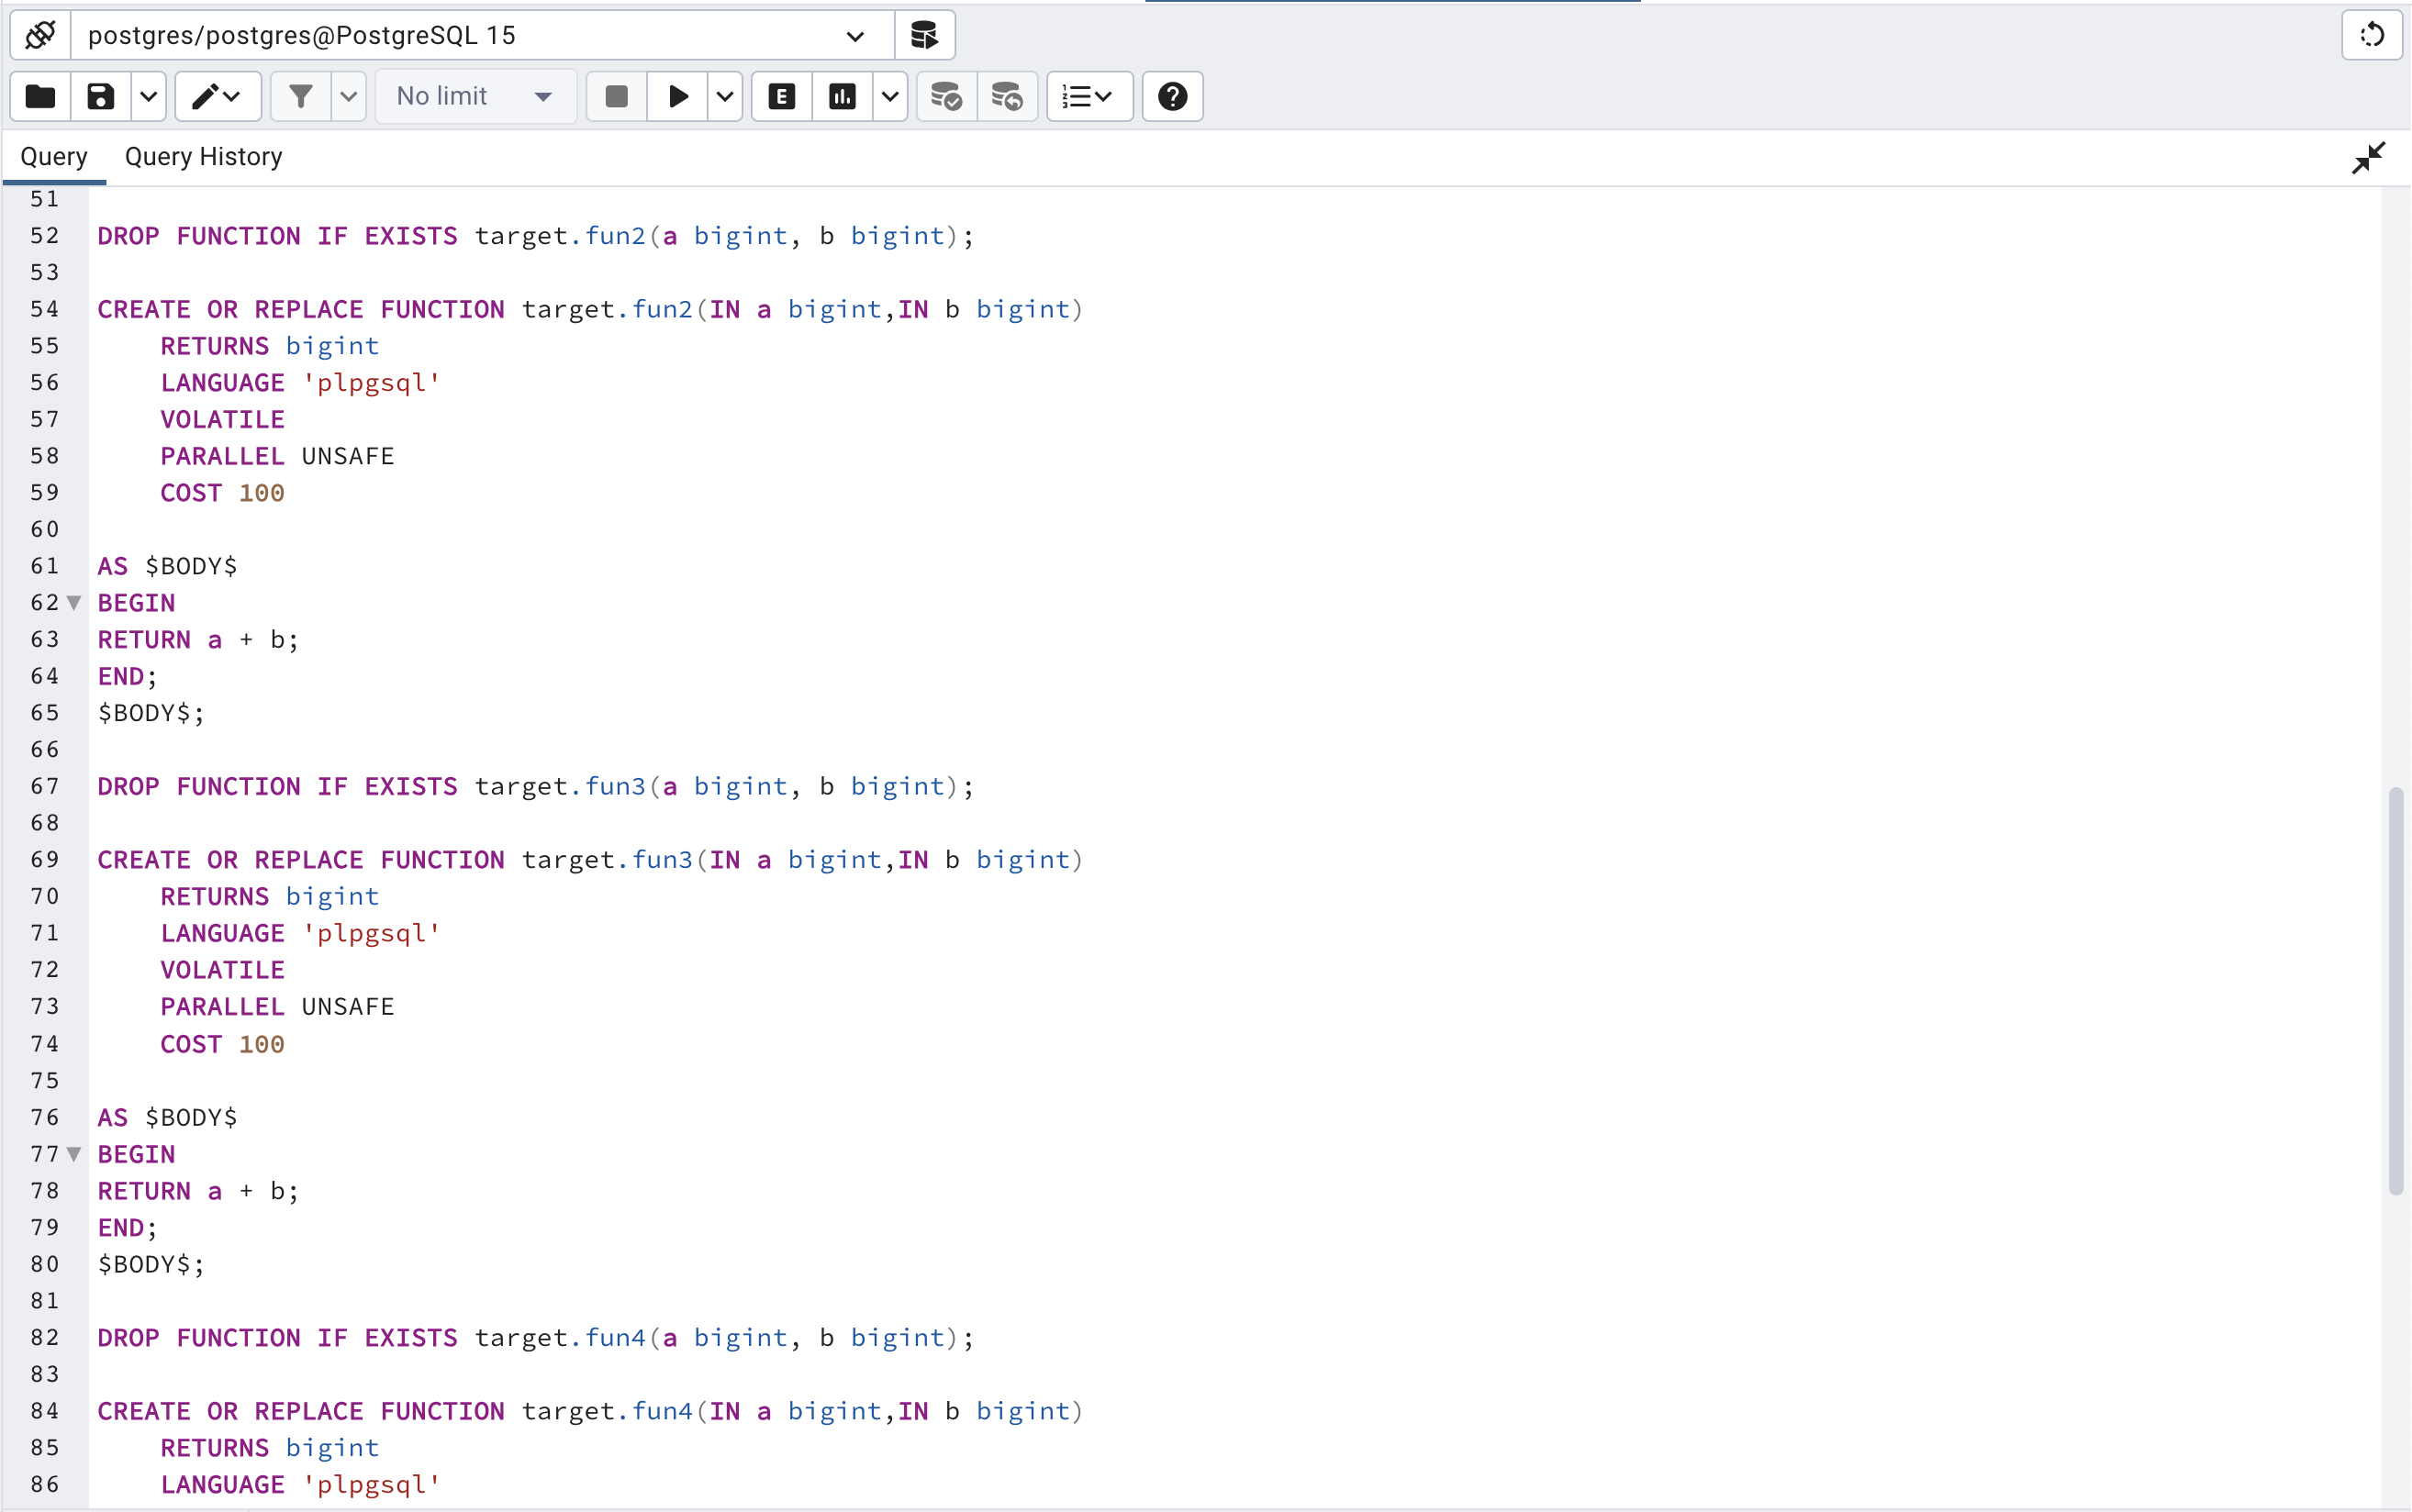2412x1512 pixels.
Task: Click fun3 in CREATE statement line 69
Action: point(664,860)
